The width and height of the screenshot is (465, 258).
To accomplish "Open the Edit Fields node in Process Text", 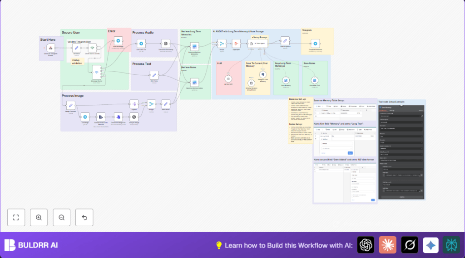I will pyautogui.click(x=154, y=75).
